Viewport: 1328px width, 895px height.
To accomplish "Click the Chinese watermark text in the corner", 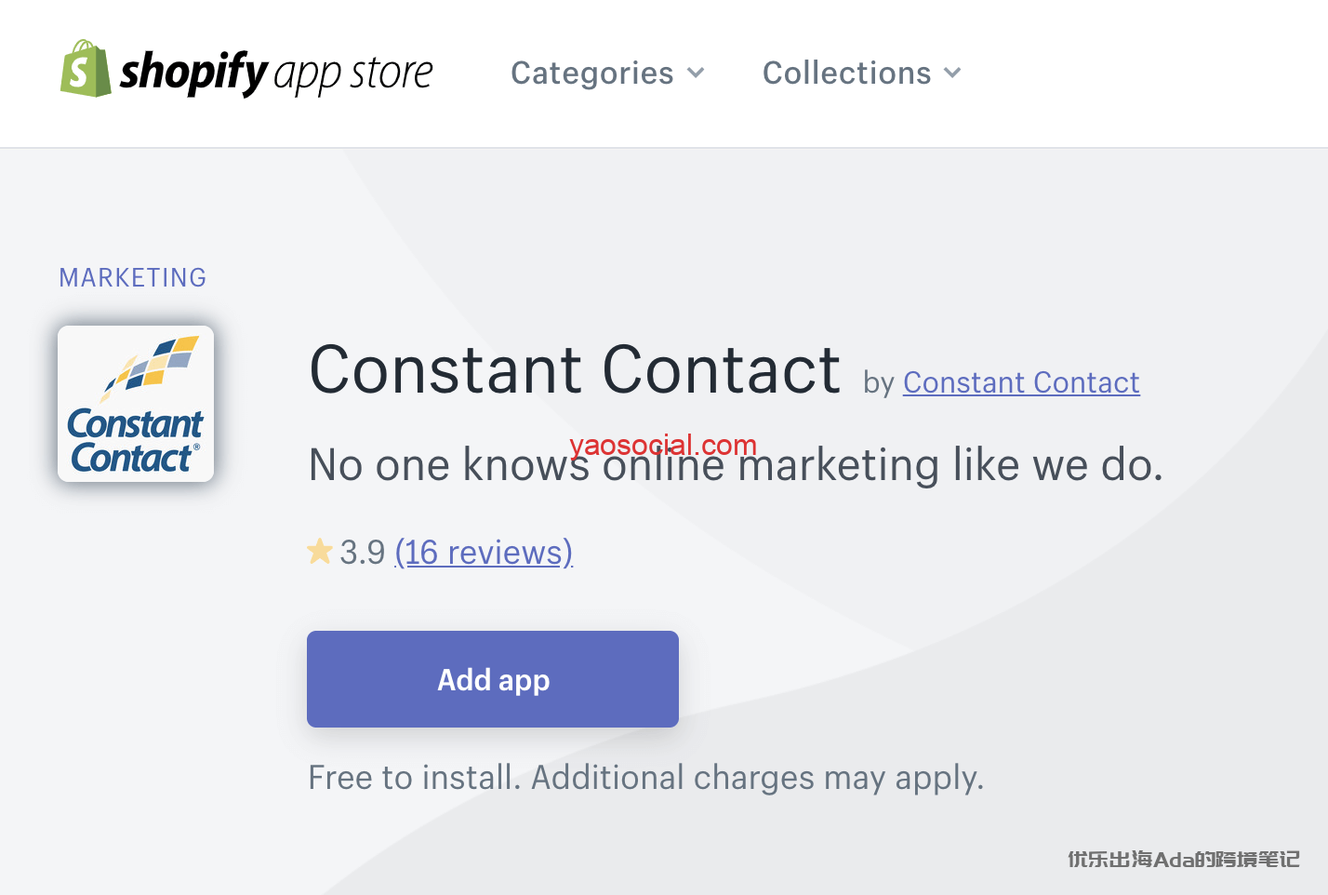I will coord(1183,859).
